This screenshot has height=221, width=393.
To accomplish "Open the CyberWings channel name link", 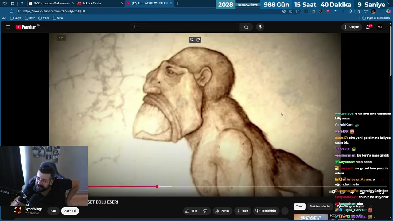I will 33,209.
